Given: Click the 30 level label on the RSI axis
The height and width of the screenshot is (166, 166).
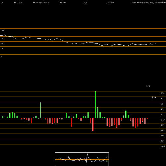Looking at the screenshot, I should pyautogui.click(x=2, y=49).
